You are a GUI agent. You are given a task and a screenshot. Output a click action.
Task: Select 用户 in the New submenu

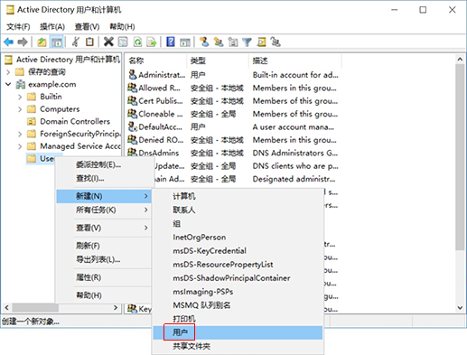tap(238, 332)
